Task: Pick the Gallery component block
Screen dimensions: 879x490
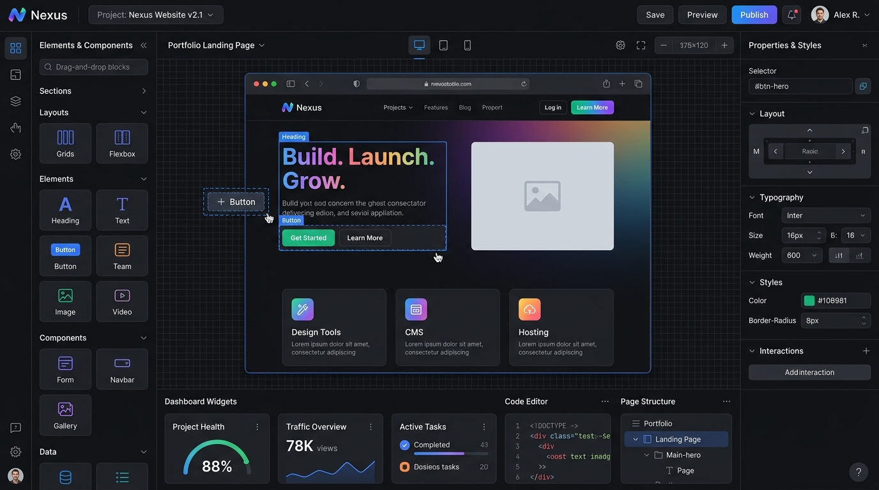Action: 65,415
